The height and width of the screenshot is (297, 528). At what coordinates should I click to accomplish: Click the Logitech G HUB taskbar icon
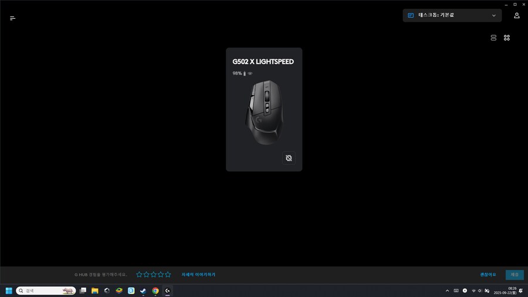click(167, 291)
